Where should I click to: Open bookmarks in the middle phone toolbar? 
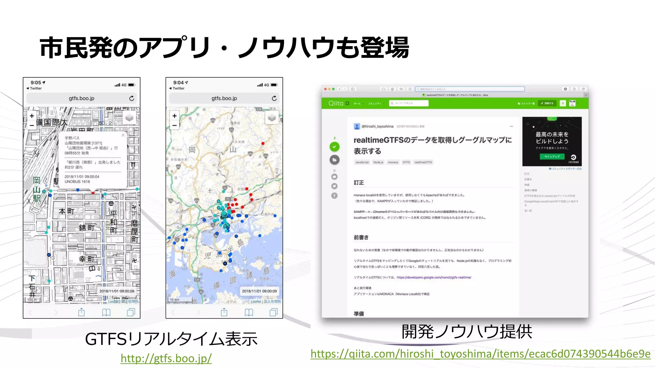click(249, 312)
